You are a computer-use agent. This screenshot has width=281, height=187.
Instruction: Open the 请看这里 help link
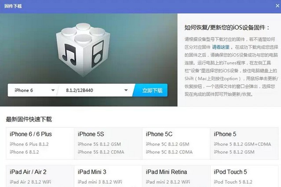pyautogui.click(x=221, y=47)
